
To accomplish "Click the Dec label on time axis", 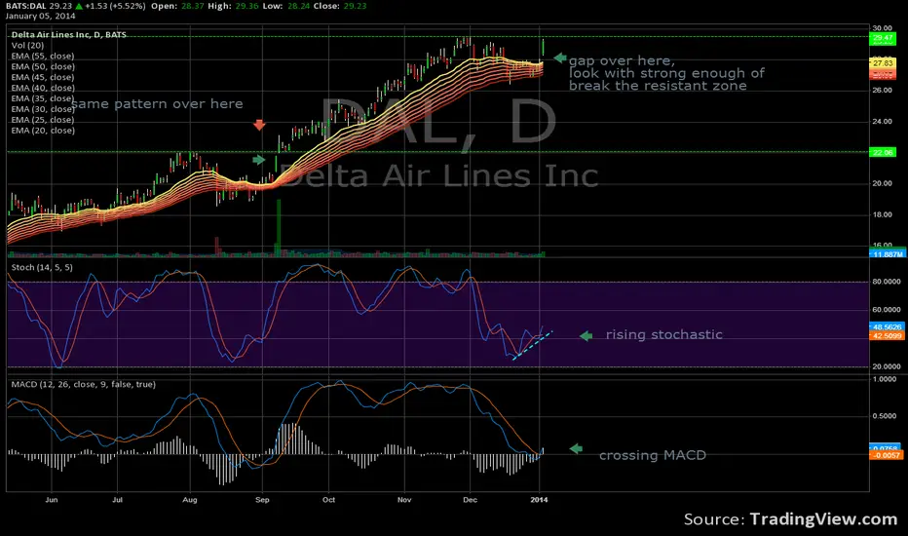I will point(471,500).
